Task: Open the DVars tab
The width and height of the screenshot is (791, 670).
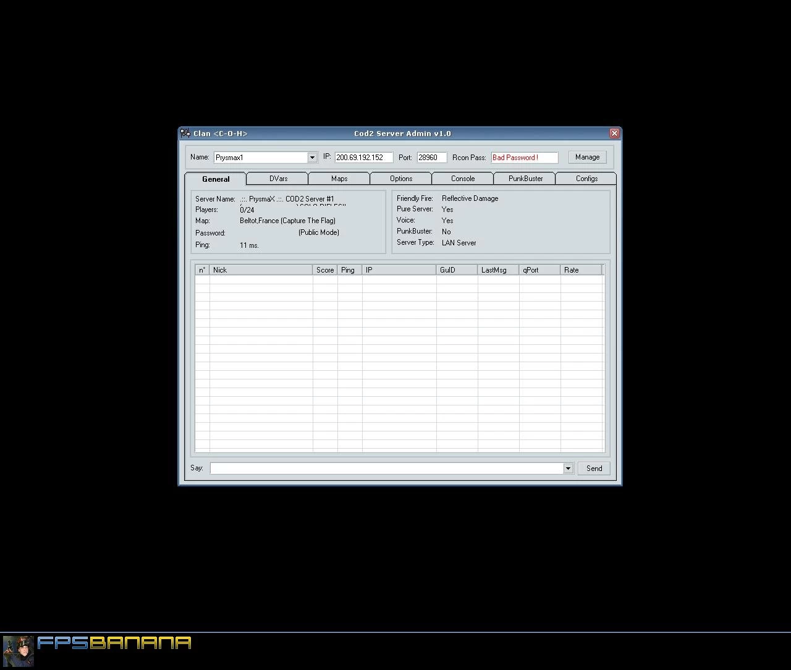Action: 278,179
